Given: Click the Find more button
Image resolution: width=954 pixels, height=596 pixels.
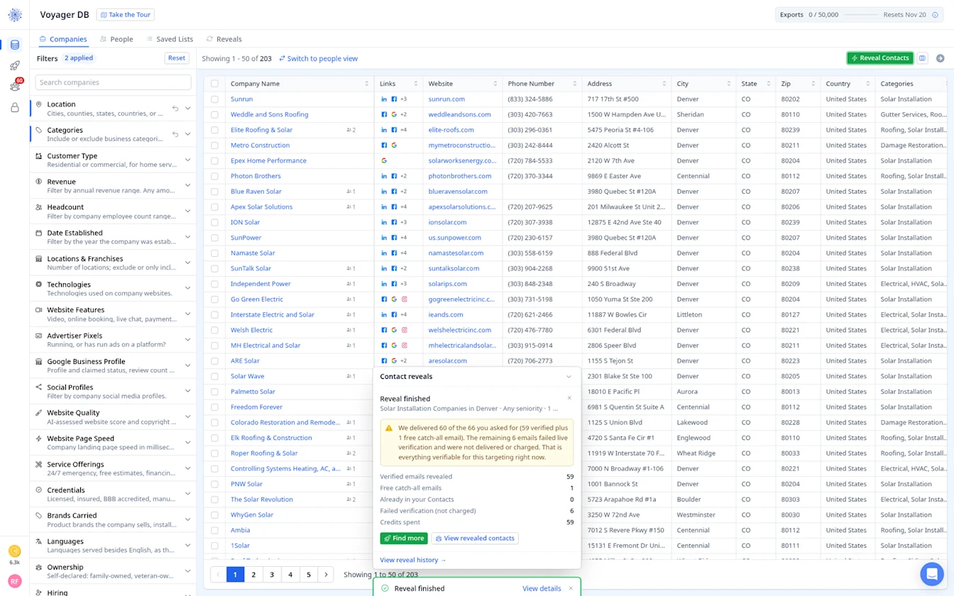Looking at the screenshot, I should click(404, 539).
